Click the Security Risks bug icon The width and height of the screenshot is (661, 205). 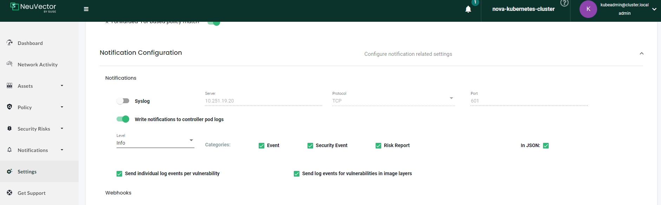coord(9,128)
